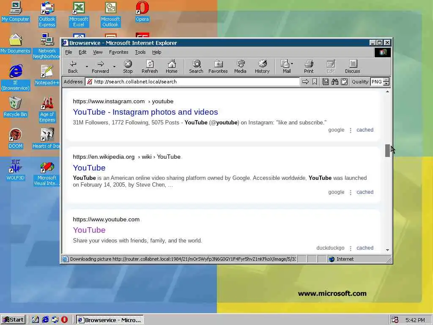Open the Favorites menu
The height and width of the screenshot is (325, 433).
pyautogui.click(x=119, y=52)
